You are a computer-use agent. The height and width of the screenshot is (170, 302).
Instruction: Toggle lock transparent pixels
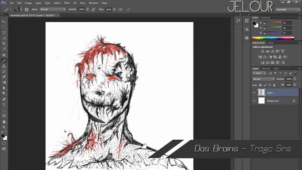[260, 85]
